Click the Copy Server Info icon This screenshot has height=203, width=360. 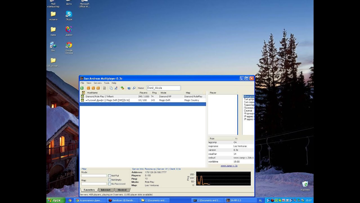[x=111, y=88]
